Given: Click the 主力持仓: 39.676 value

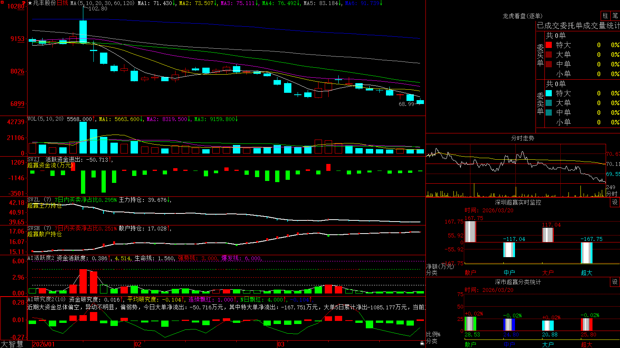Looking at the screenshot, I should tap(145, 200).
